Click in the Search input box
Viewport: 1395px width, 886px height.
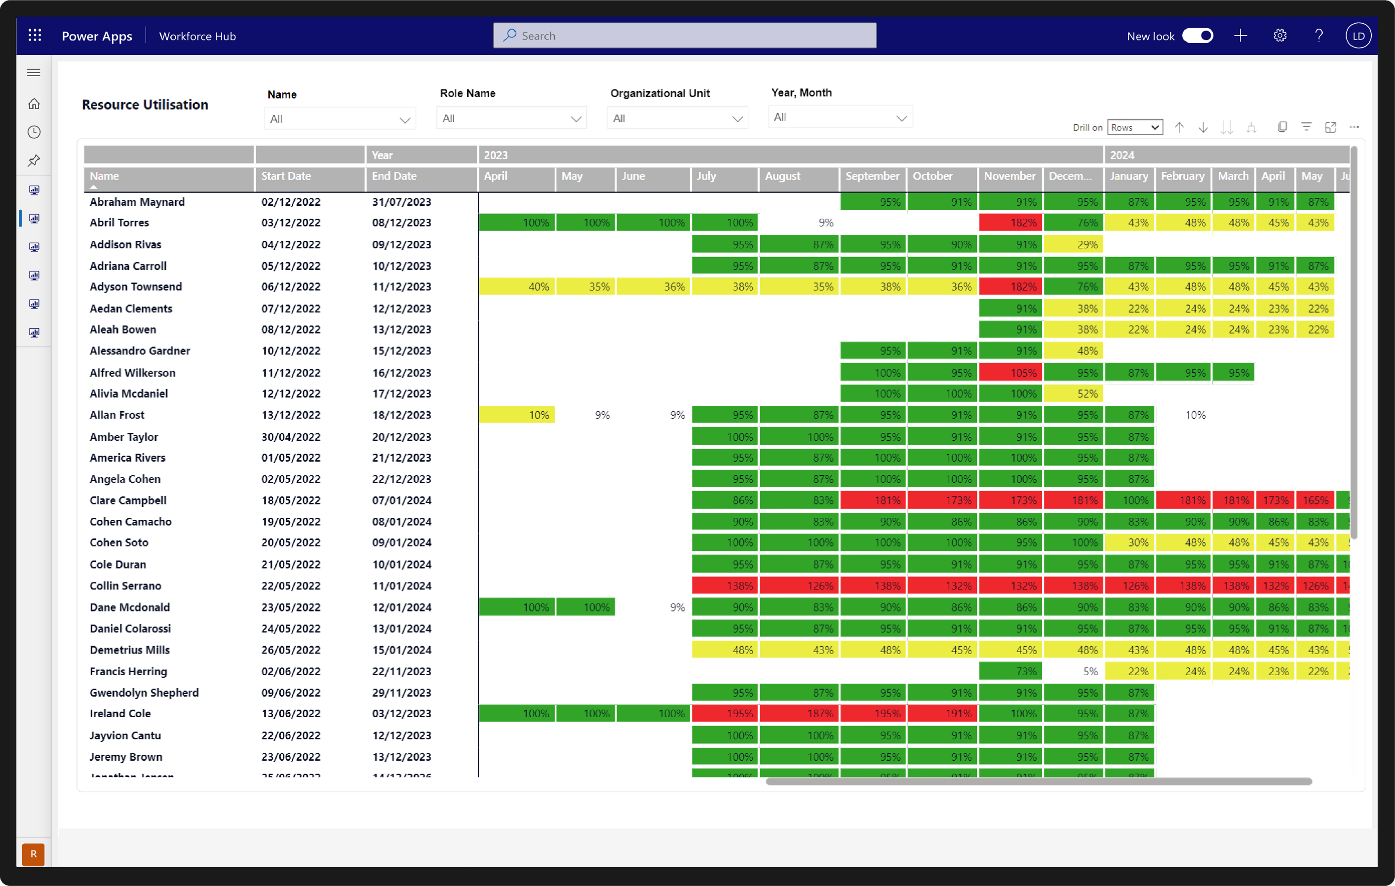pos(684,36)
